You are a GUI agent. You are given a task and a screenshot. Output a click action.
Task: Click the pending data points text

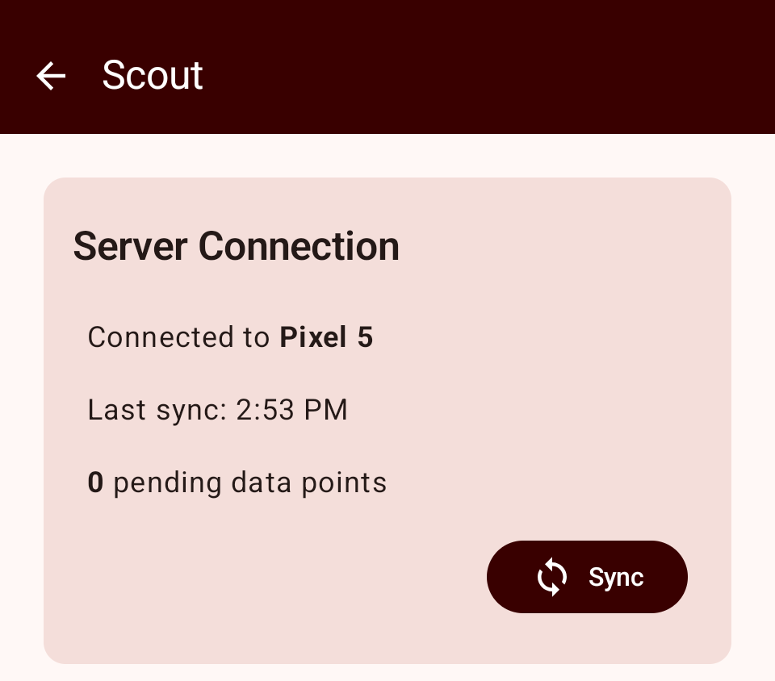point(250,483)
